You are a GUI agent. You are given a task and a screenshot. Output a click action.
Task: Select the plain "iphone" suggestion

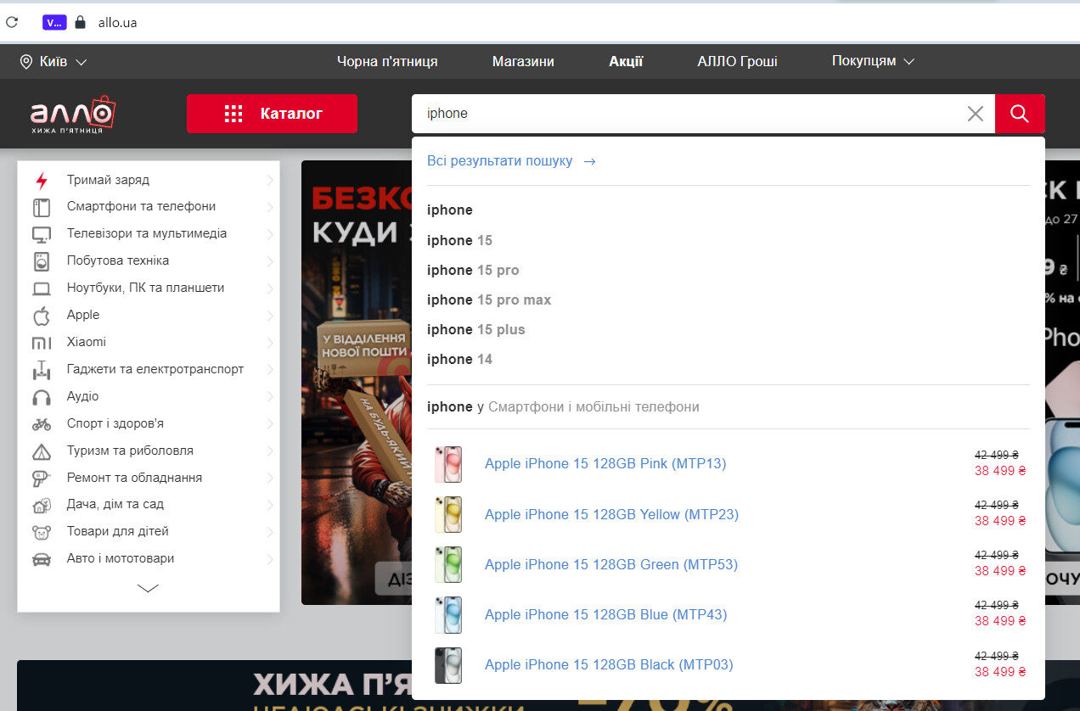450,210
